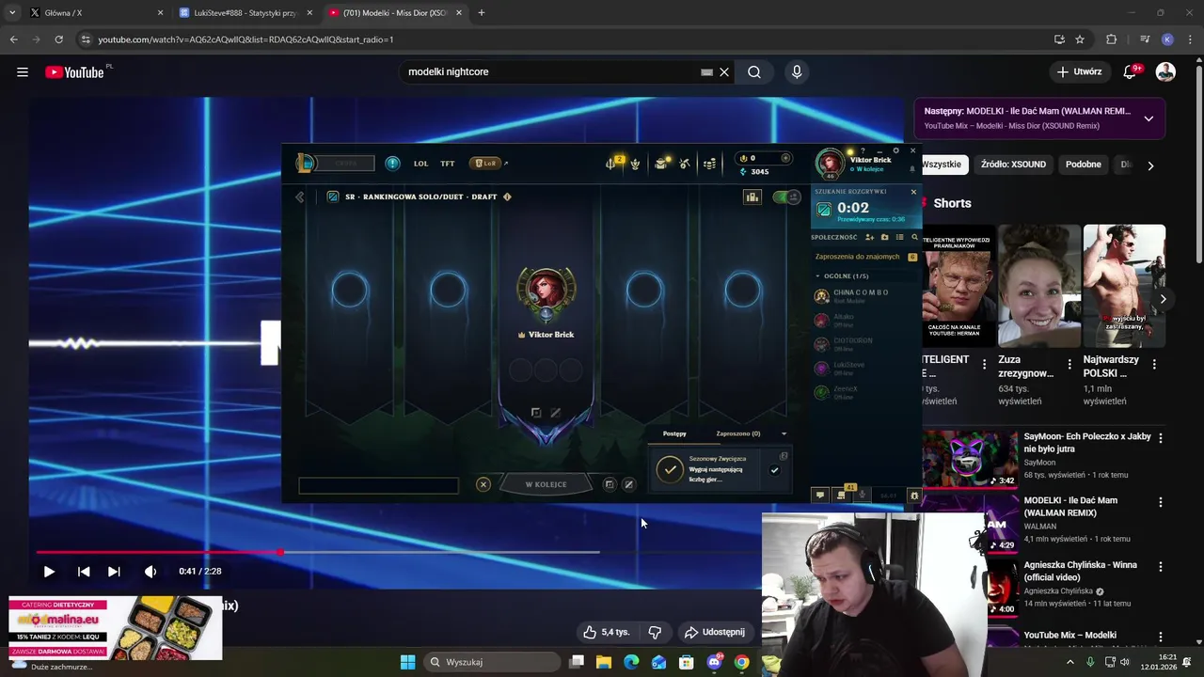Start voice search with the microphone
This screenshot has width=1204, height=677.
click(x=797, y=71)
